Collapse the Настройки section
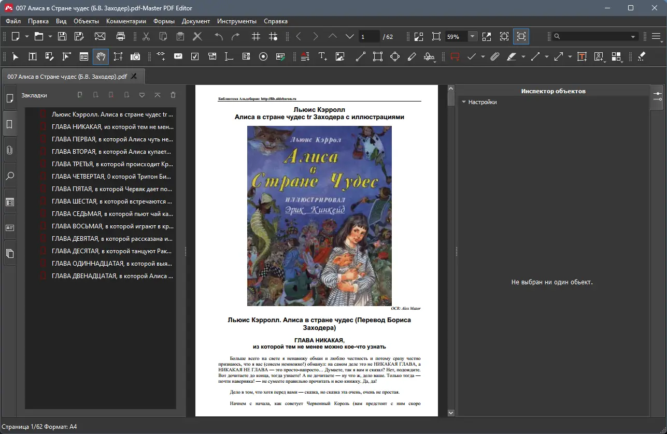 [x=464, y=102]
